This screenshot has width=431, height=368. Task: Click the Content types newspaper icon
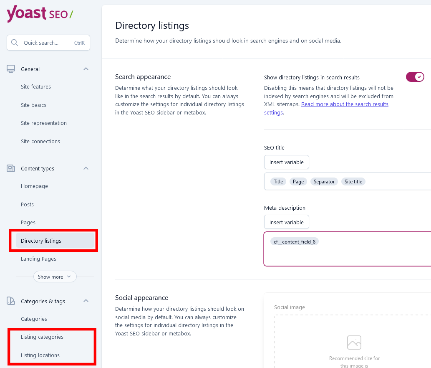pyautogui.click(x=11, y=168)
